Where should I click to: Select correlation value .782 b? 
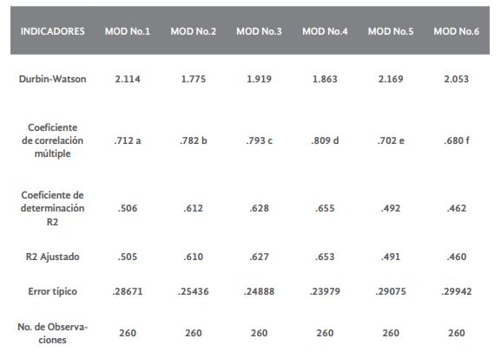click(x=194, y=140)
